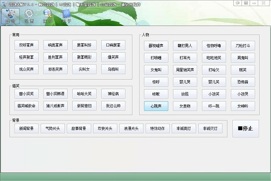
Task: Open the 音效 sound effects tab icon
Action: pos(10,16)
